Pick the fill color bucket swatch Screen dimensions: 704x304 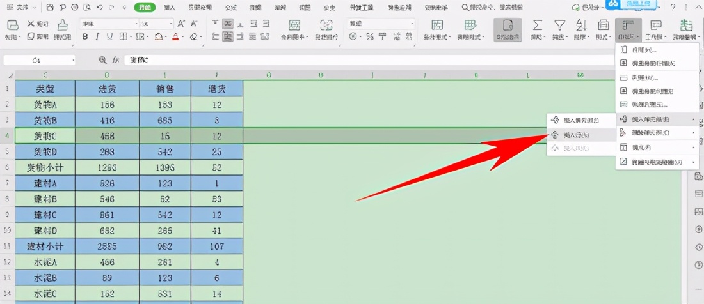tap(158, 36)
